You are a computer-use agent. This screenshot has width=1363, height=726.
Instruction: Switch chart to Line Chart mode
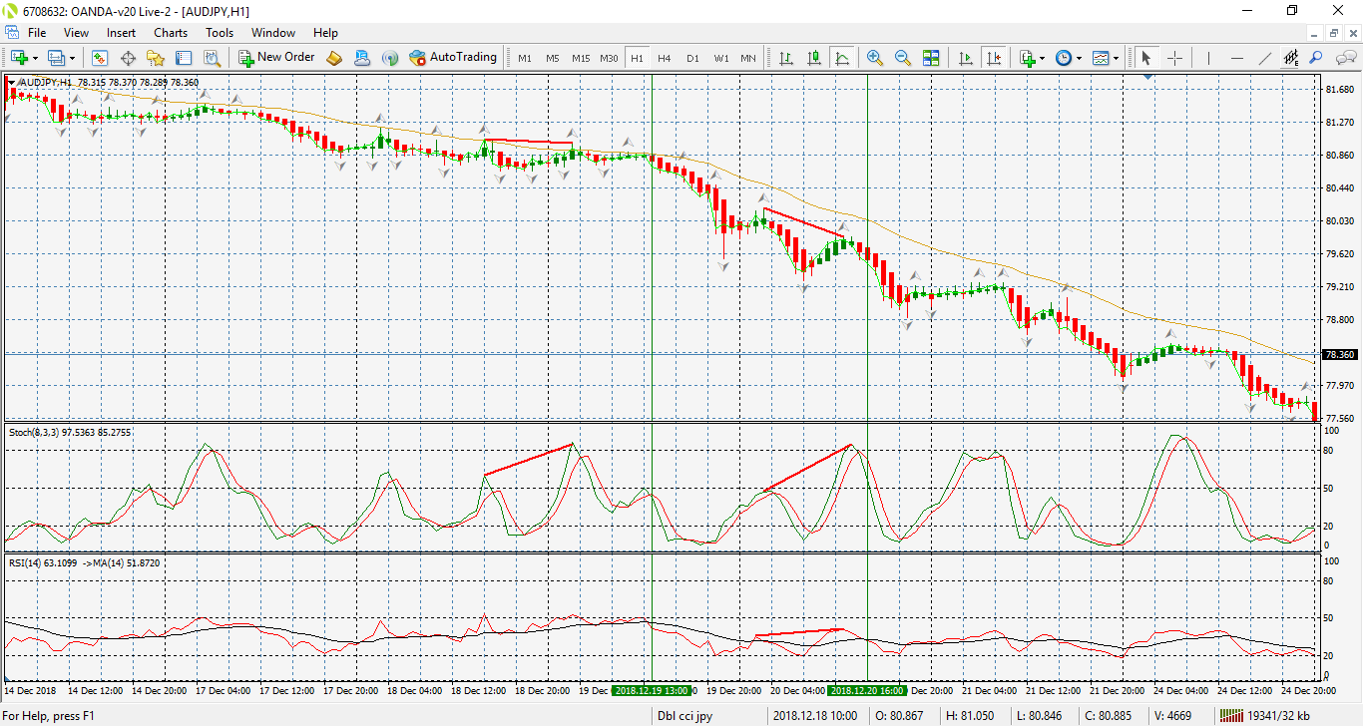point(841,58)
